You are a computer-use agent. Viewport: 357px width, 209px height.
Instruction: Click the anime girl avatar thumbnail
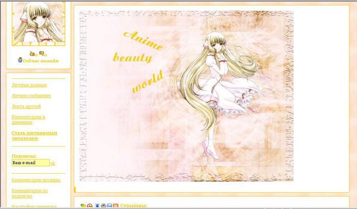pyautogui.click(x=38, y=23)
